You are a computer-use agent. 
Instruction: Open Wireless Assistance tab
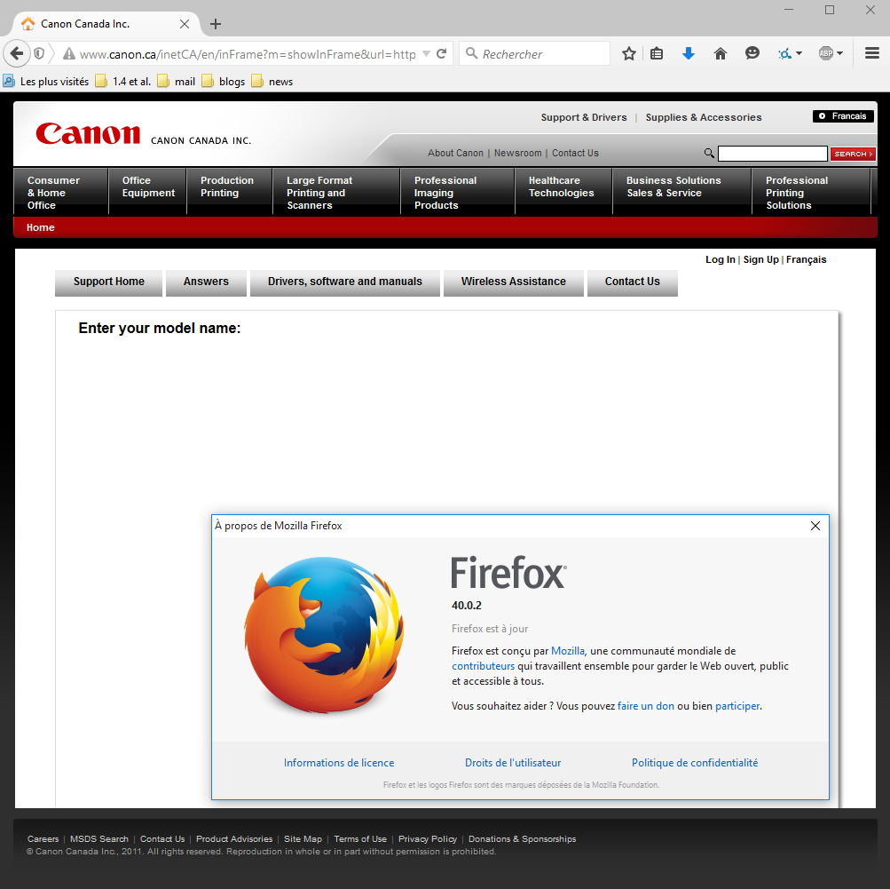tap(514, 282)
